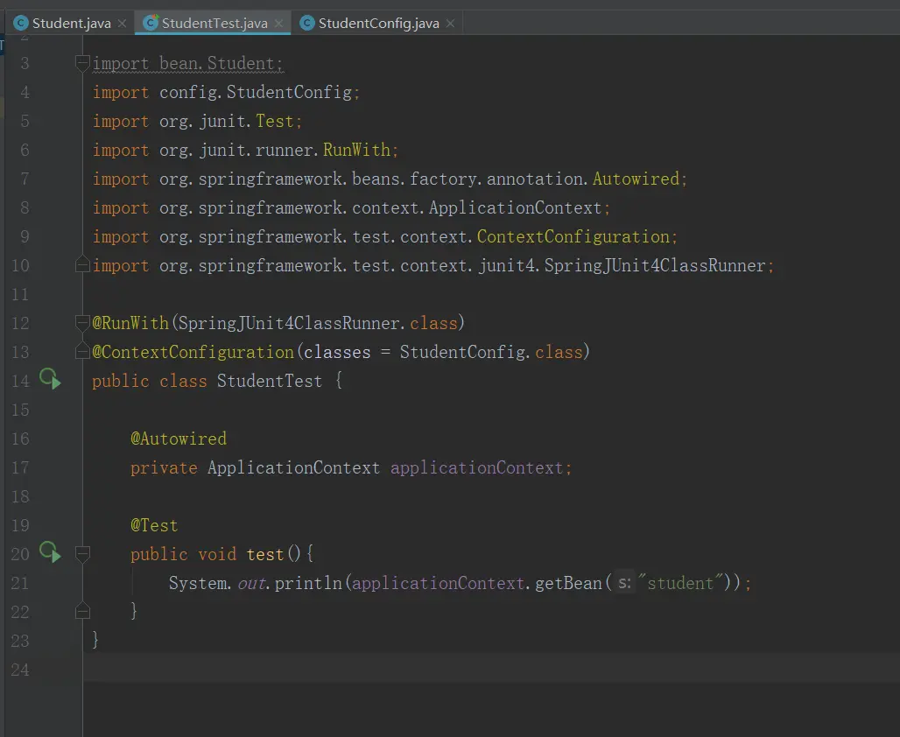Click the StudentConfig.java class file icon
The image size is (900, 737).
(307, 23)
